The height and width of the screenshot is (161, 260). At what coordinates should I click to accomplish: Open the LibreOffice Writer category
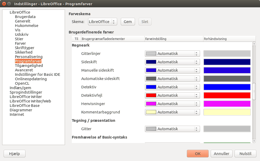[26, 97]
